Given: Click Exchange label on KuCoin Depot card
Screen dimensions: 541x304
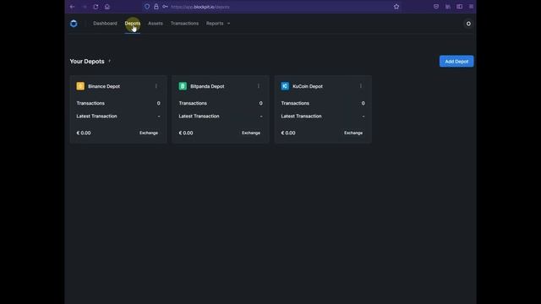Looking at the screenshot, I should point(353,133).
